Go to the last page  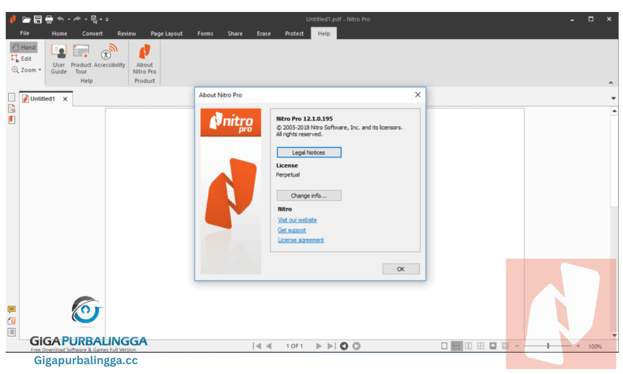tap(332, 346)
